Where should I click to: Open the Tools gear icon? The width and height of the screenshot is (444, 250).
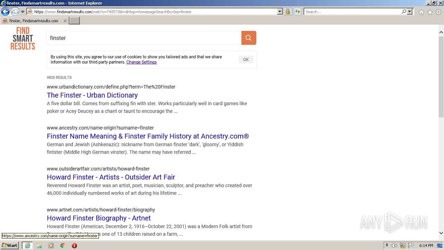(x=438, y=12)
